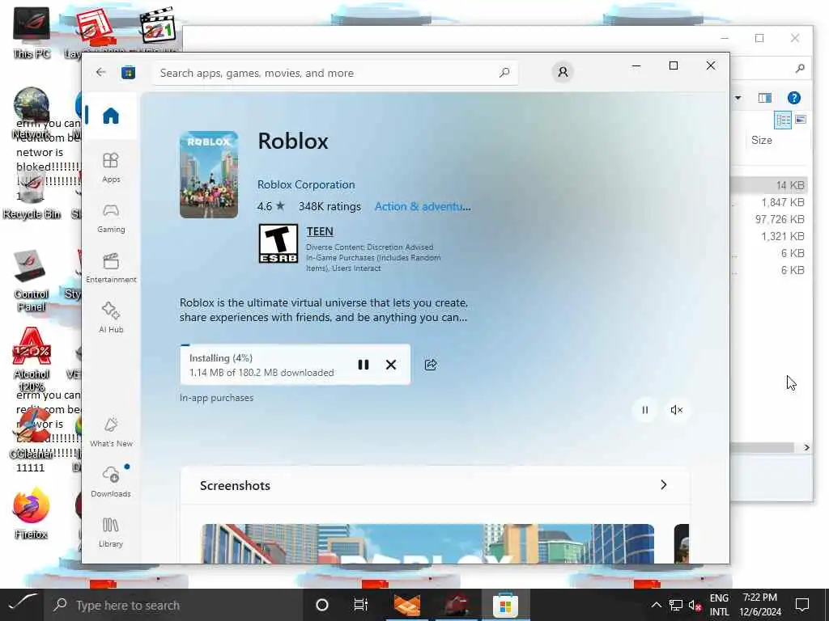829x621 pixels.
Task: Click the right arrow of Explorer scrollbar
Action: click(x=806, y=447)
